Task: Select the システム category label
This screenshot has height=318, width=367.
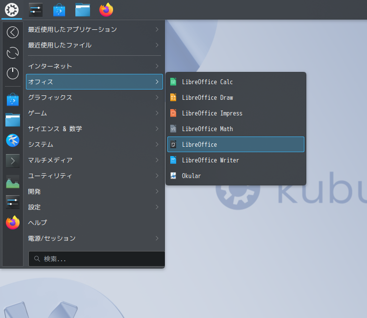Action: click(x=41, y=145)
